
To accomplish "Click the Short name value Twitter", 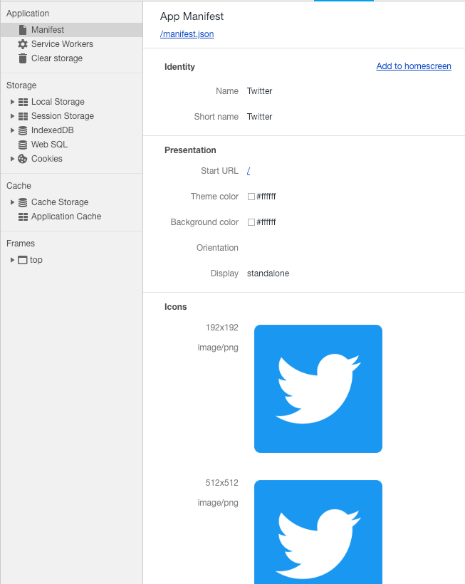I will [x=259, y=117].
